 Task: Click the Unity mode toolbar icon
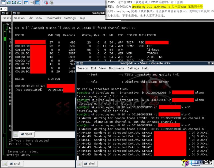[x=19, y=3]
